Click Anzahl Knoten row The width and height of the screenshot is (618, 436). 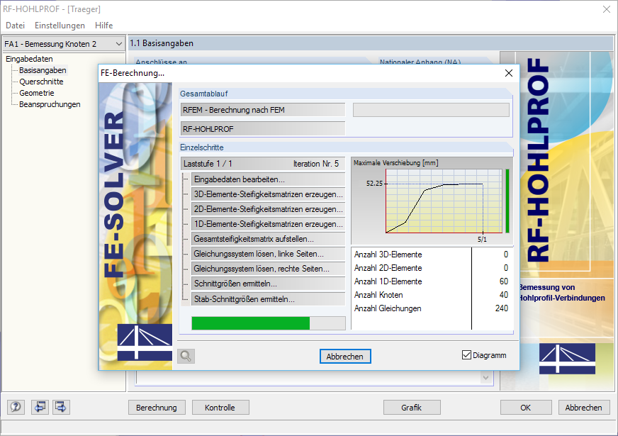[x=432, y=295]
